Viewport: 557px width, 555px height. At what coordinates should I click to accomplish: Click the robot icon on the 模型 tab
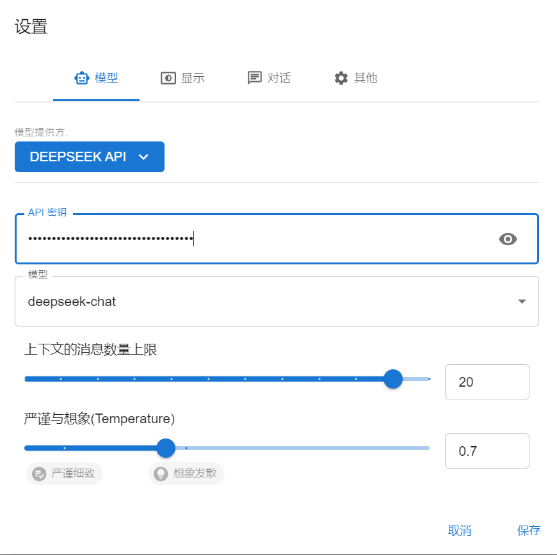click(81, 78)
